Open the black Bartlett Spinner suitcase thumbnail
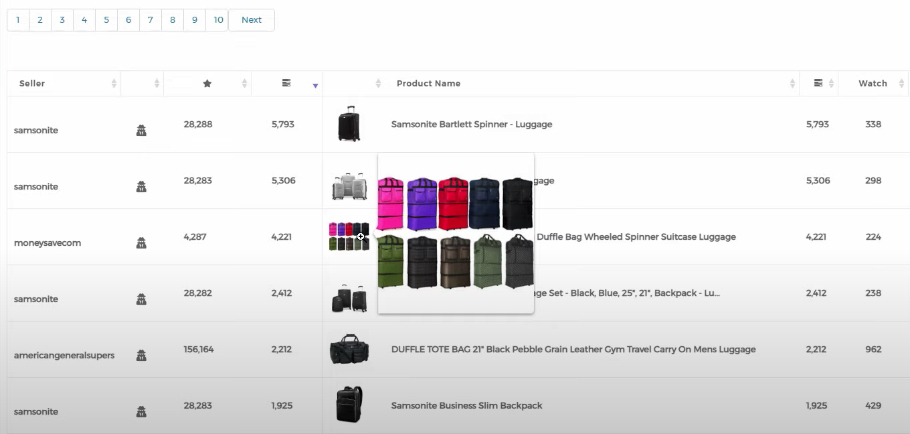910x434 pixels. (349, 123)
